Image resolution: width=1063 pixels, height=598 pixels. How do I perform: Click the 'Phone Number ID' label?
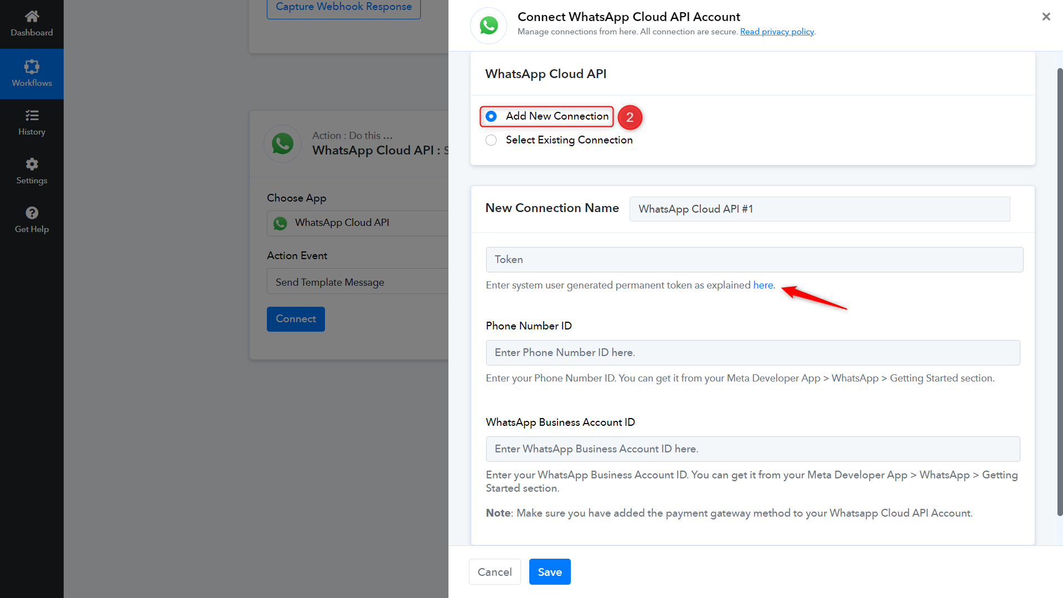(529, 326)
